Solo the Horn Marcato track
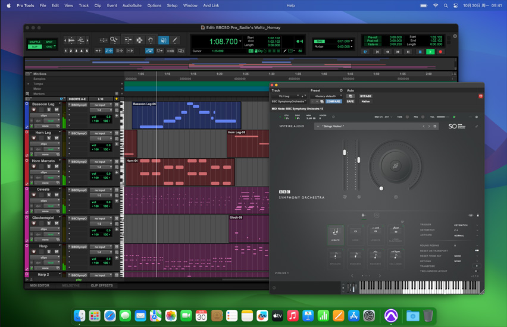507x327 pixels. pyautogui.click(x=49, y=166)
